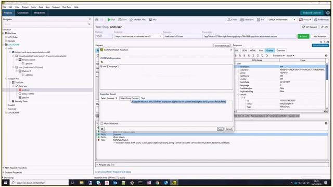Switch to the Dashboard tab
The width and height of the screenshot is (333, 187).
tap(23, 12)
